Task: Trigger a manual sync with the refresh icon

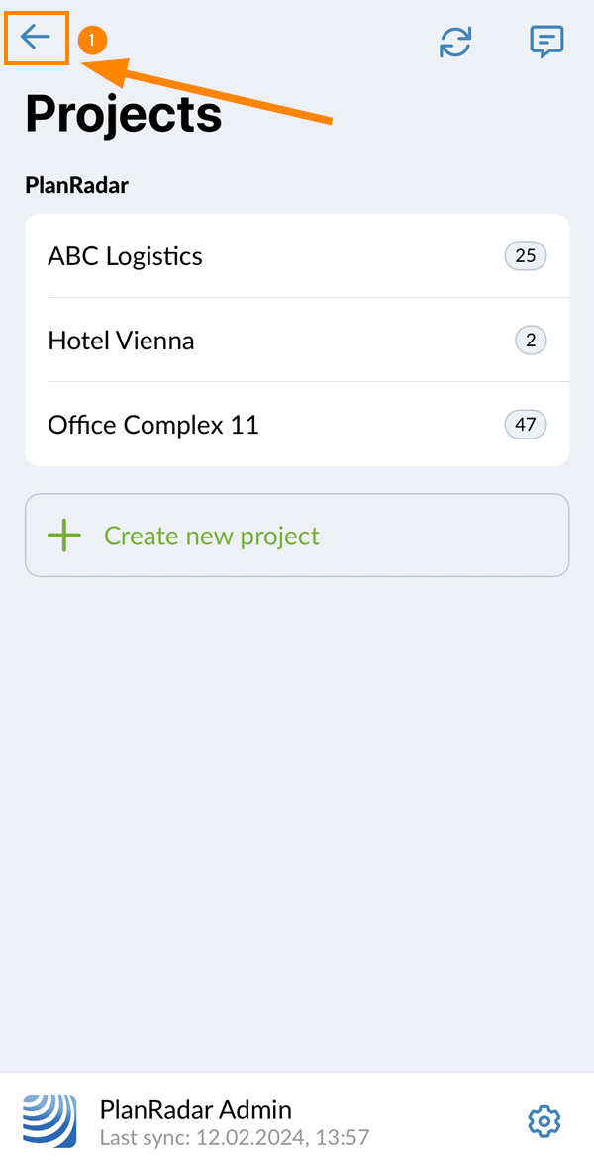Action: click(455, 43)
